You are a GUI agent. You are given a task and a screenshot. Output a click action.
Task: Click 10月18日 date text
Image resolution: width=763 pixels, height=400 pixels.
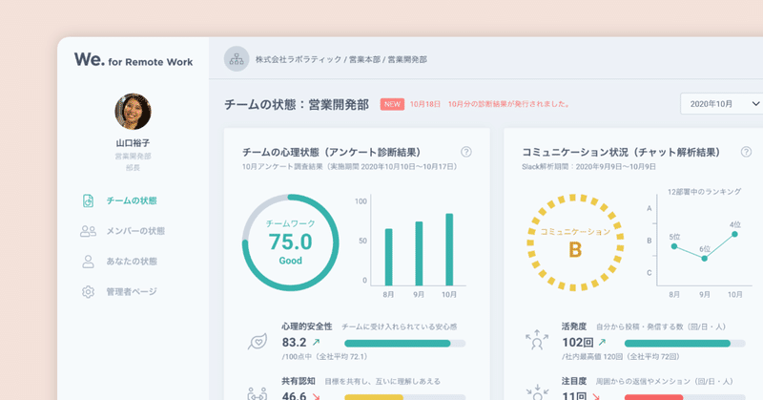[425, 104]
